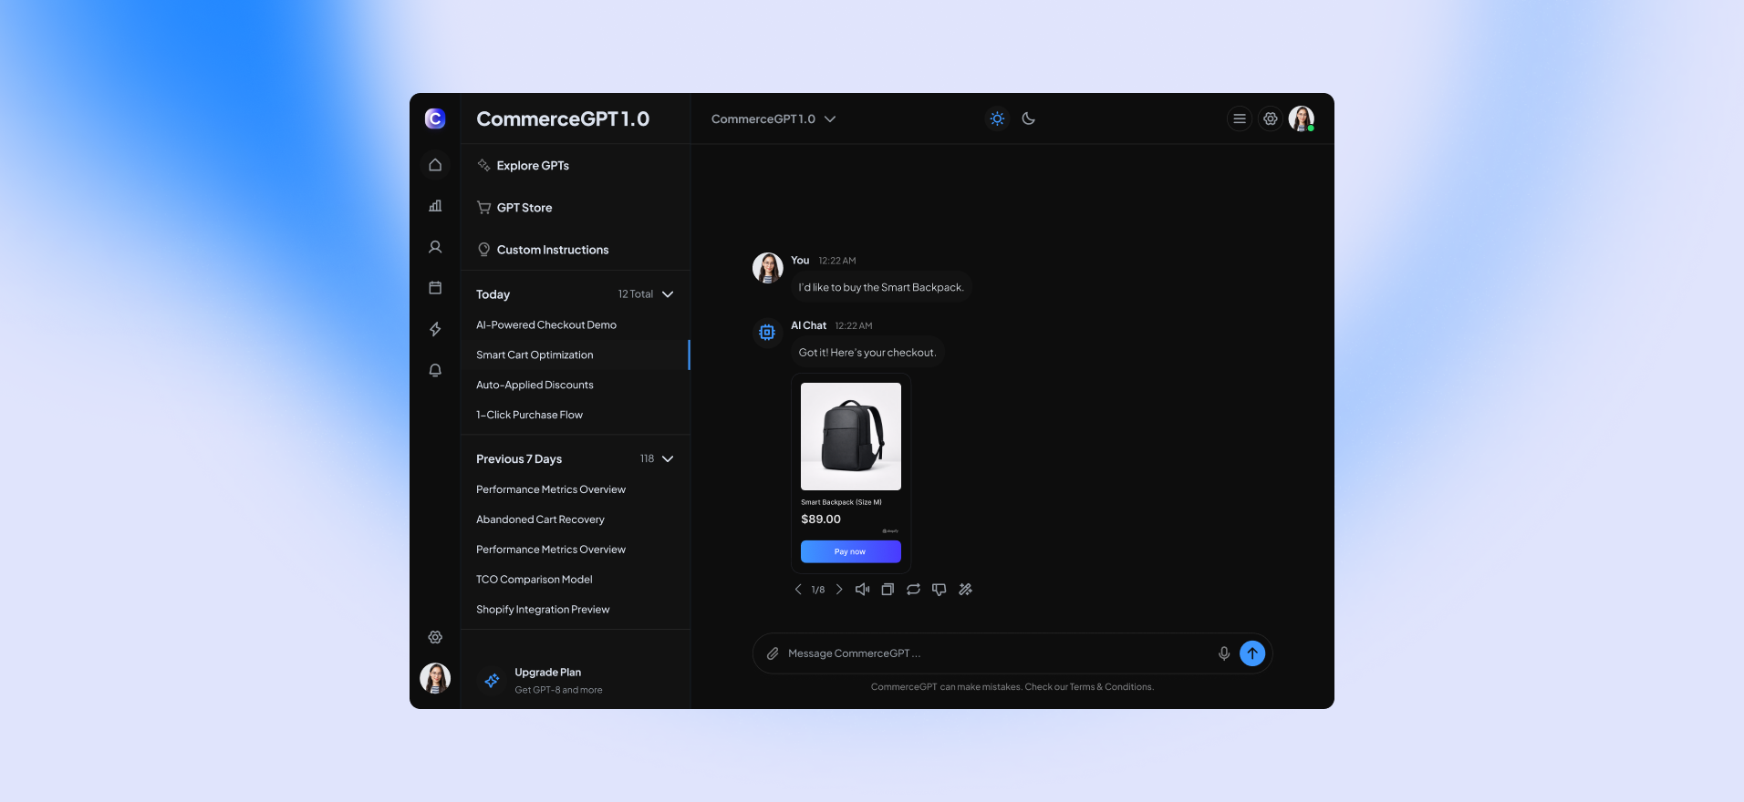1744x802 pixels.
Task: Click the user avatar in top header
Action: pyautogui.click(x=1302, y=118)
